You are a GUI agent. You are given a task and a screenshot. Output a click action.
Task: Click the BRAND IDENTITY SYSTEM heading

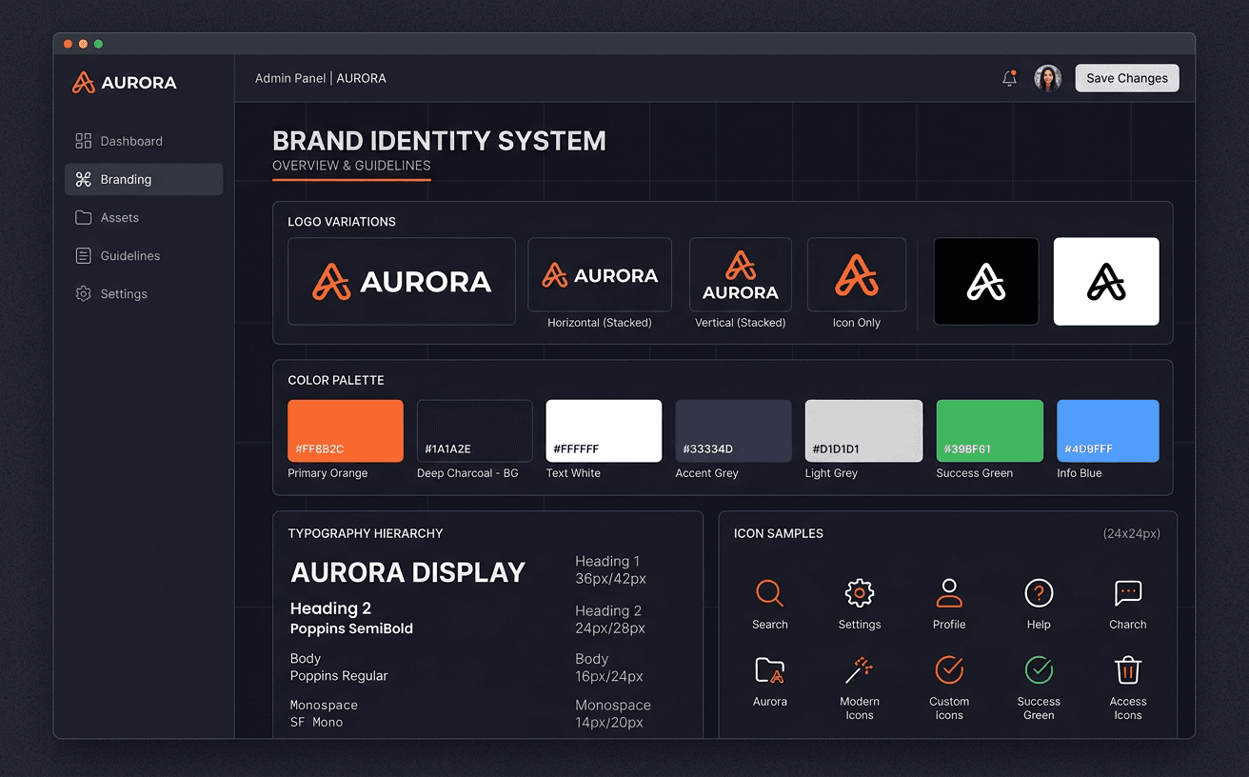(x=439, y=141)
